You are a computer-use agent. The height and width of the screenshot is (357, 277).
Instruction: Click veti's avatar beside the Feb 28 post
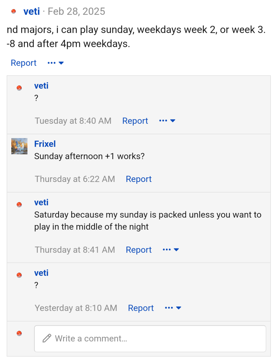14,11
